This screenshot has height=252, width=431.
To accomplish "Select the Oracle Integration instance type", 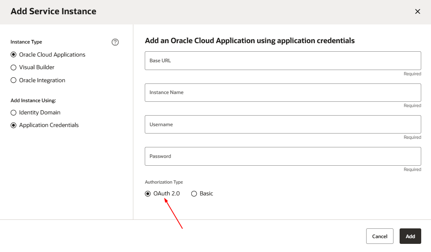I will (x=13, y=80).
